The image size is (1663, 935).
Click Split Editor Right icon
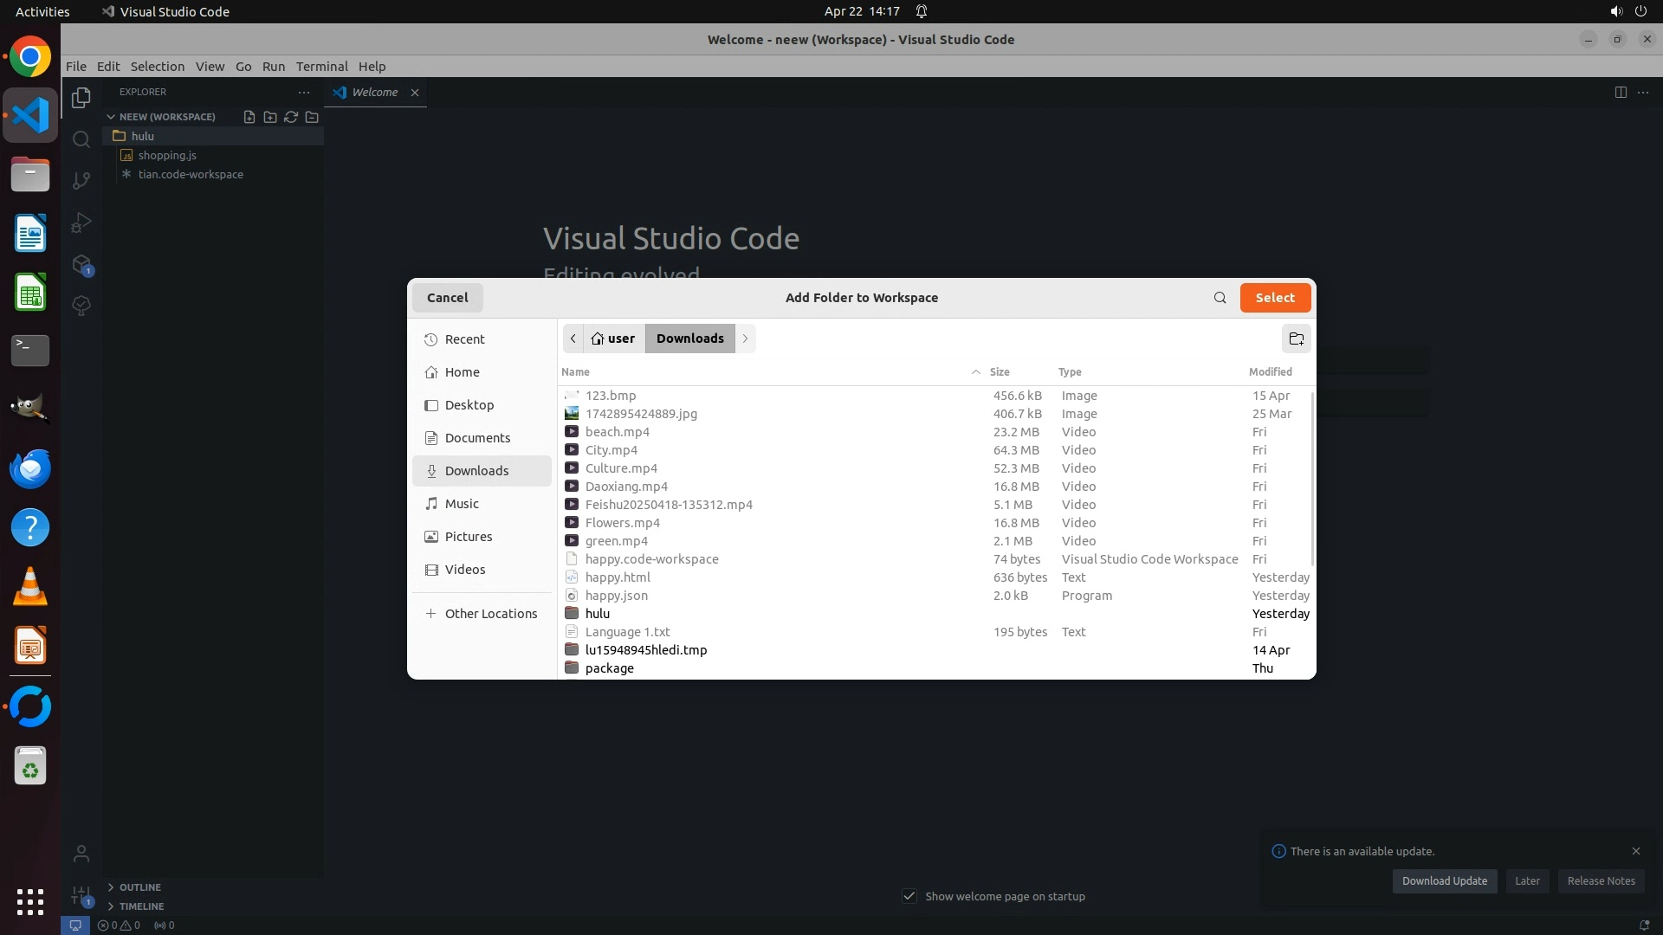(1621, 93)
